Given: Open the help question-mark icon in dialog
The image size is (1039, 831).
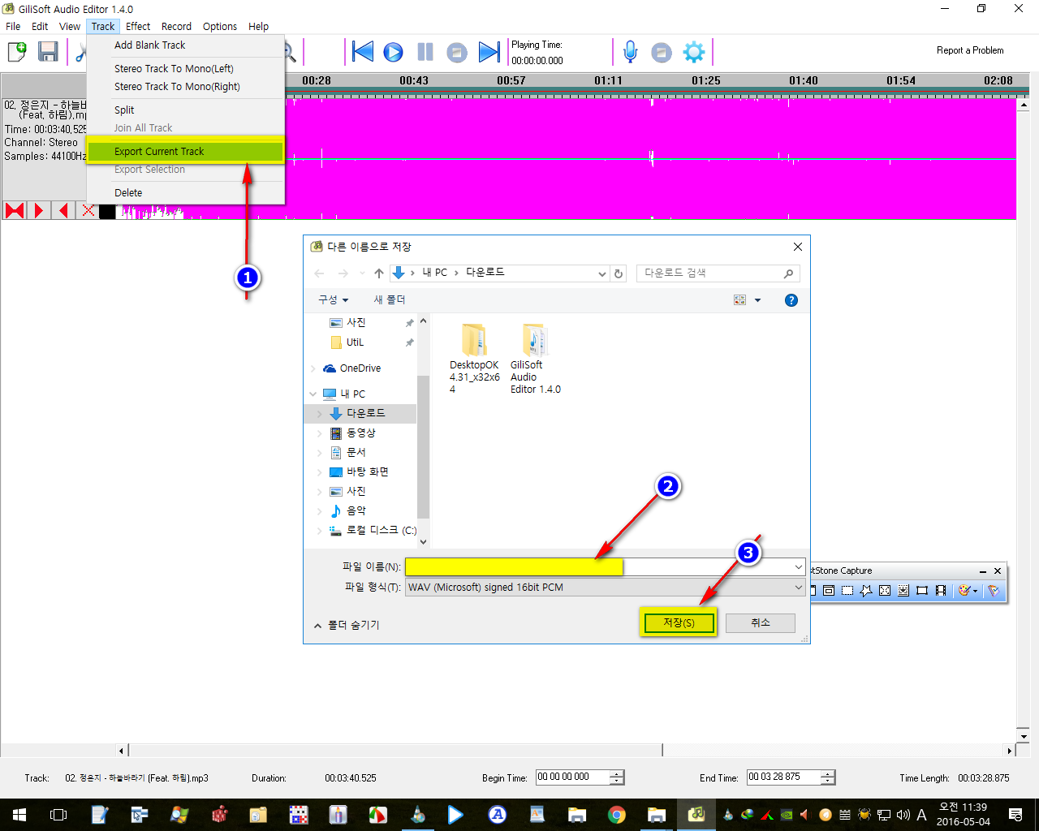Looking at the screenshot, I should click(791, 300).
